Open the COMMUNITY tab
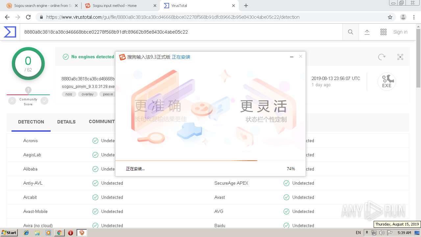The image size is (421, 237). point(102,121)
